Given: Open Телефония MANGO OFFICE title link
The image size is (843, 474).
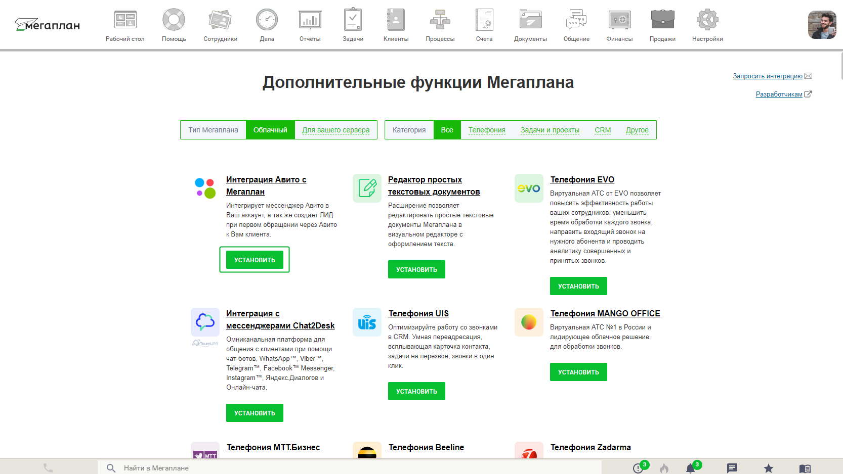Looking at the screenshot, I should pyautogui.click(x=605, y=313).
